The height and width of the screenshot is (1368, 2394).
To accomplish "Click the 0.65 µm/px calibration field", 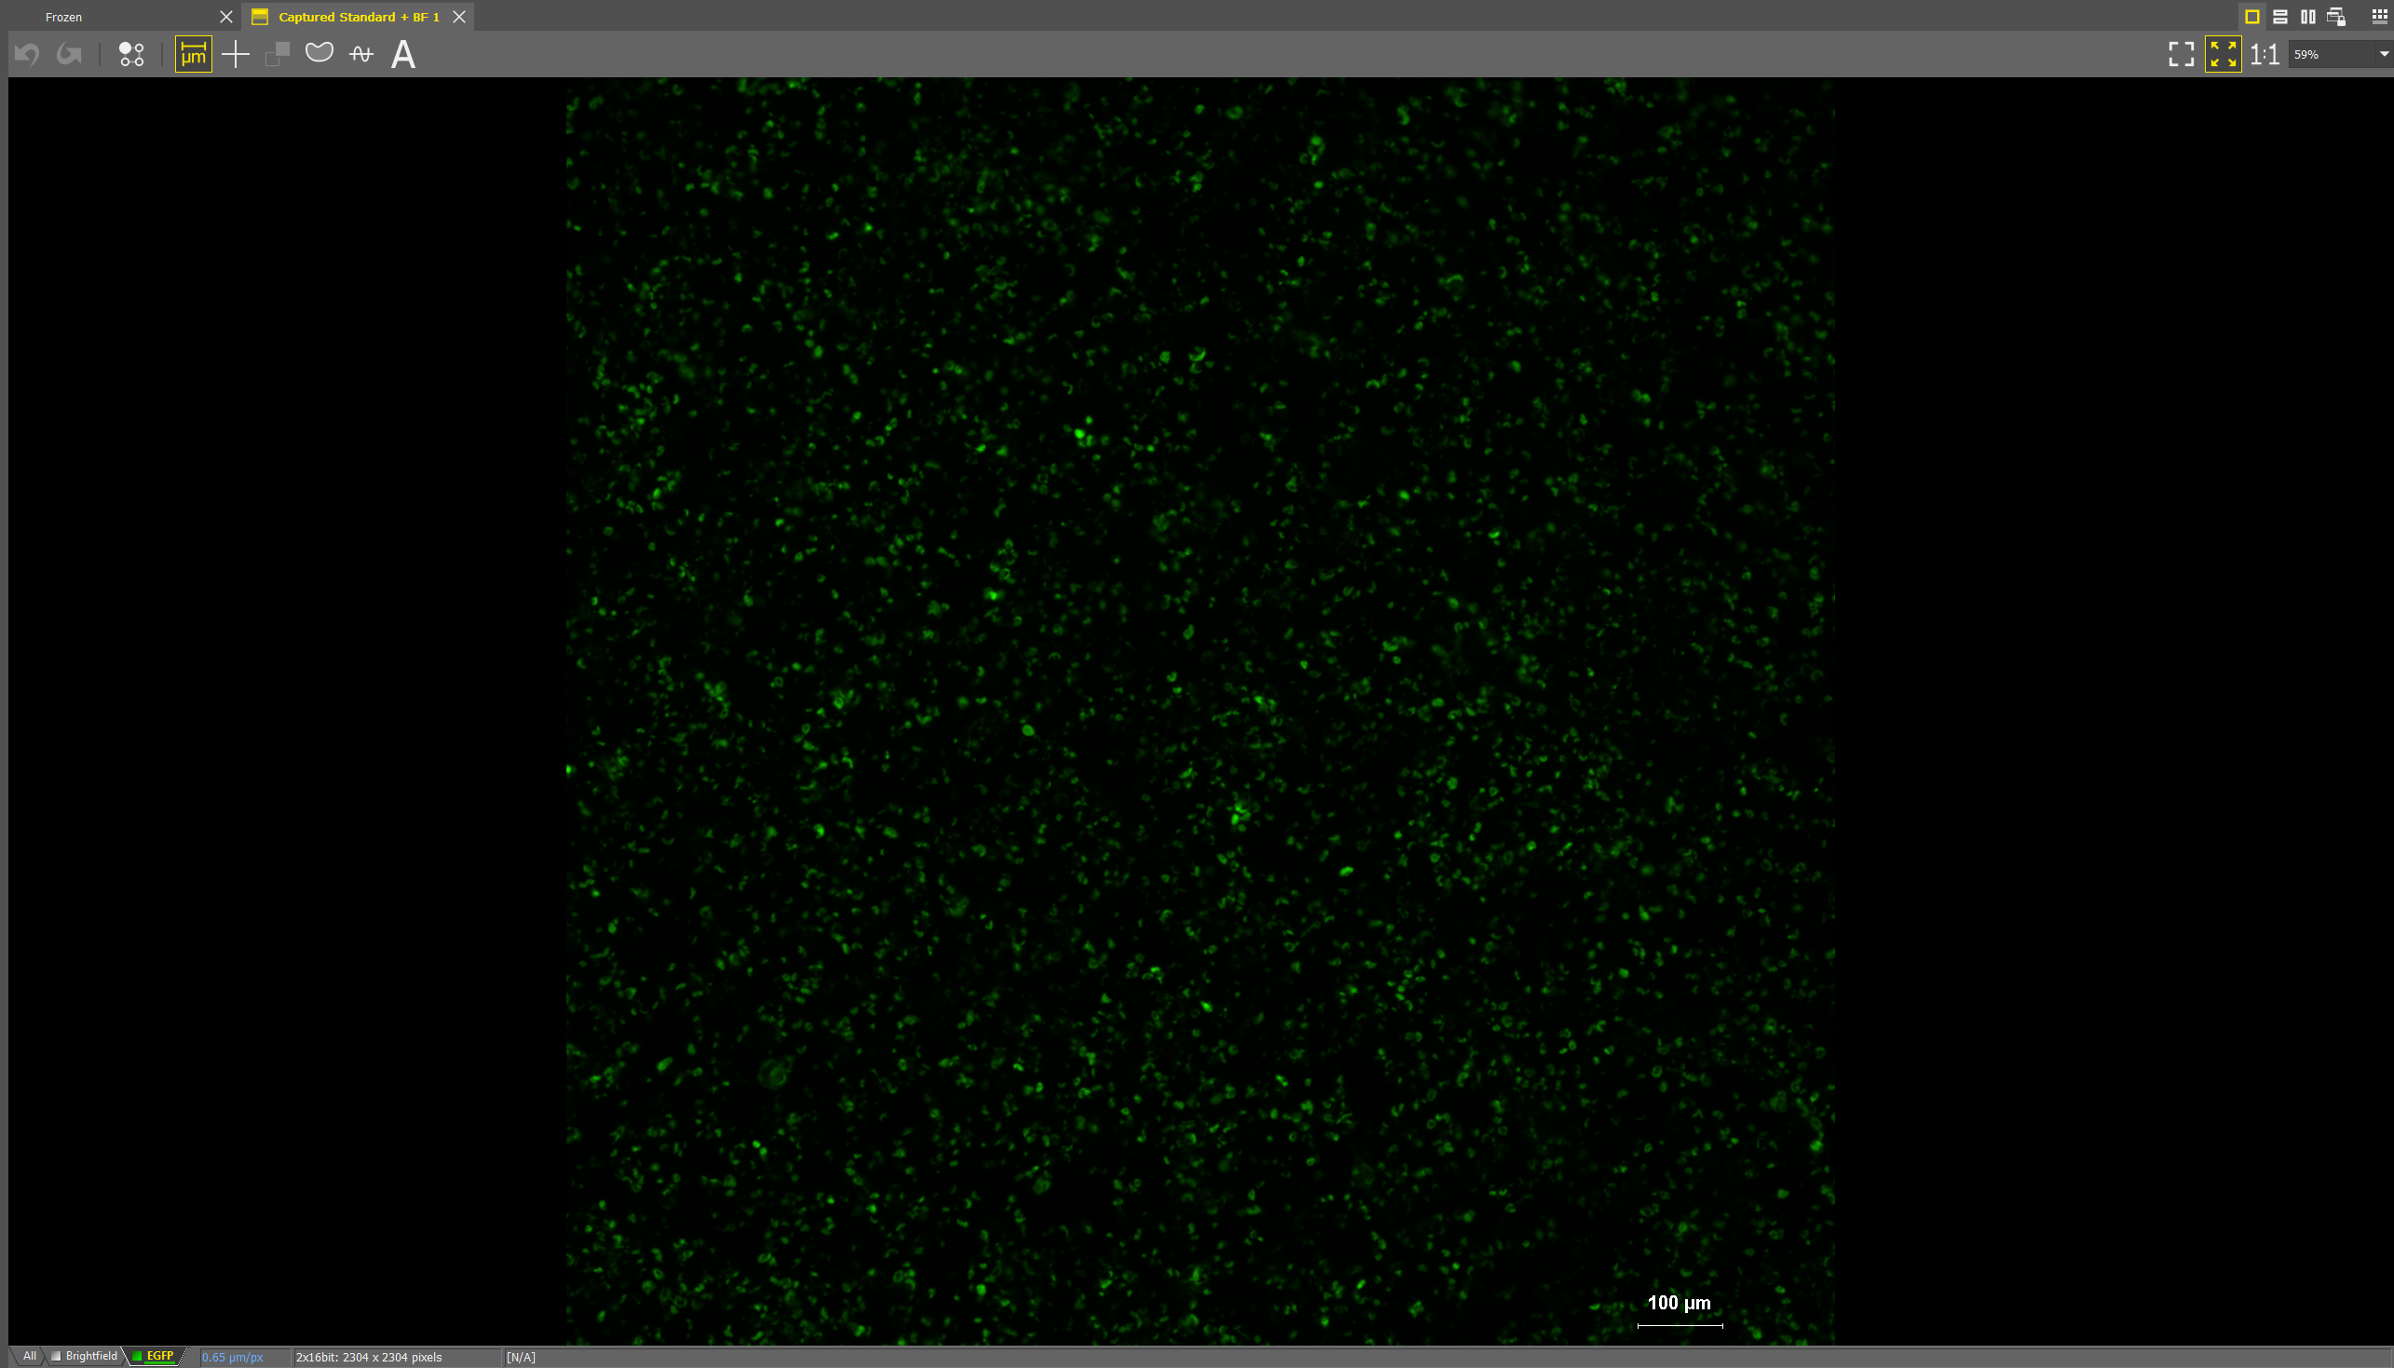I will coord(232,1357).
